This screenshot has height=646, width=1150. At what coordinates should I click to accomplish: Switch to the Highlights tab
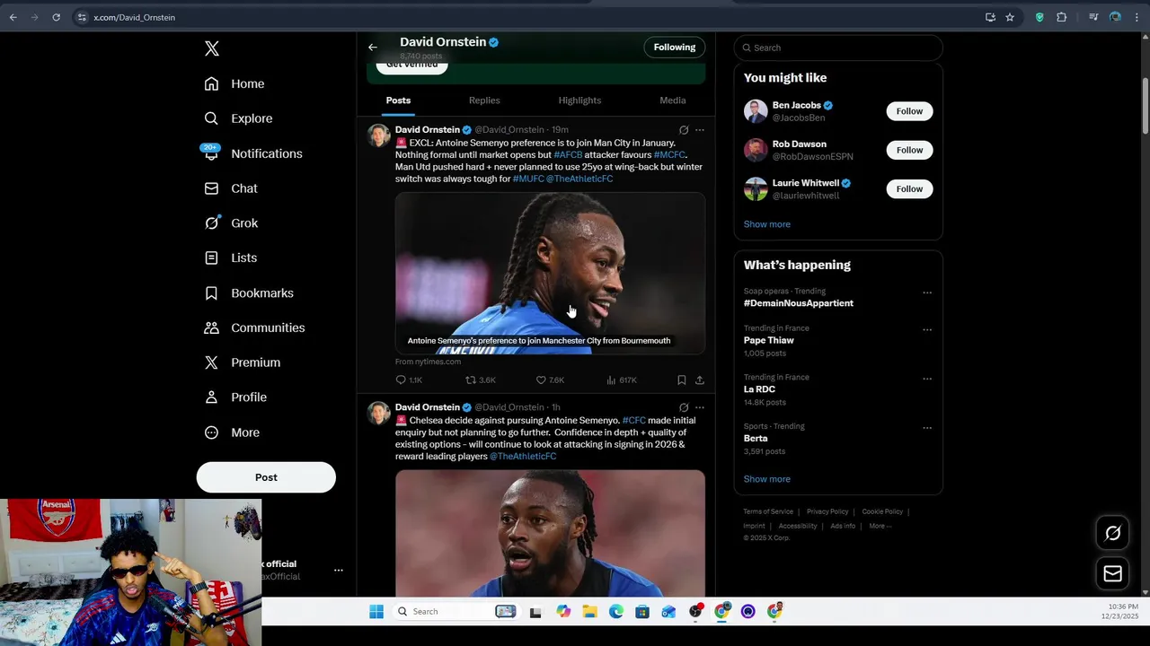tap(579, 100)
